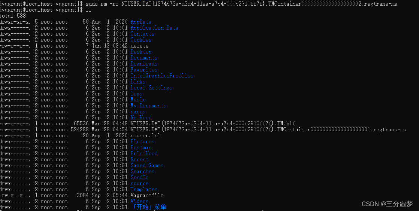The width and height of the screenshot is (419, 211).
Task: Select the Local Settings directory
Action: [x=152, y=88]
